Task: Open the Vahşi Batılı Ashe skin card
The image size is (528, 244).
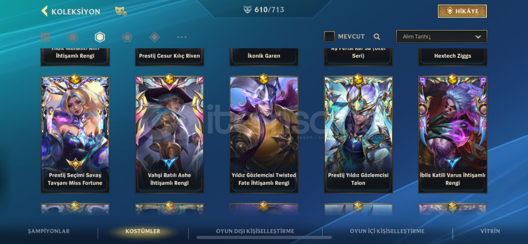Action: pos(169,135)
